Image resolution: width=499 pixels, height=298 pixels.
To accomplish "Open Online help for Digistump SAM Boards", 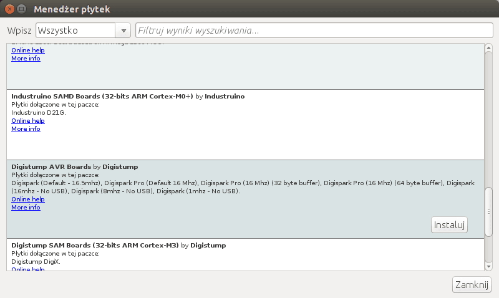I will tap(28, 269).
